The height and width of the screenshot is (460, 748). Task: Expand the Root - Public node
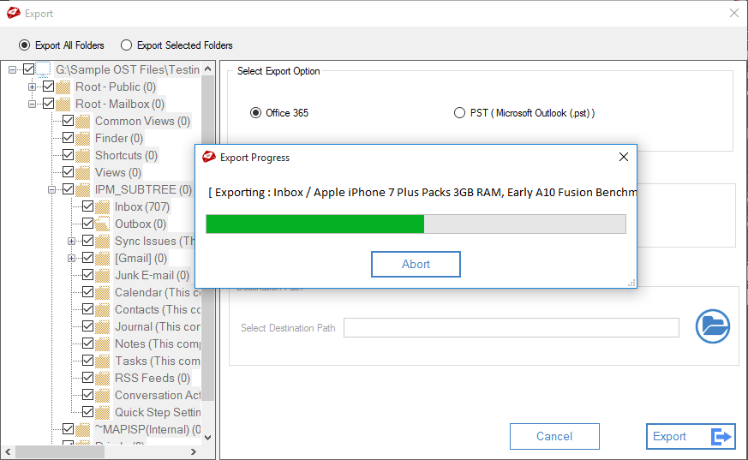[x=32, y=87]
